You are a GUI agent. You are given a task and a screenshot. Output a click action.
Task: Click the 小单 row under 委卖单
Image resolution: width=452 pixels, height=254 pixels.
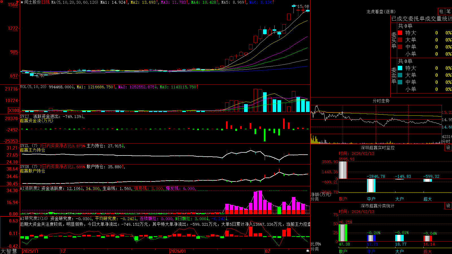(425, 89)
